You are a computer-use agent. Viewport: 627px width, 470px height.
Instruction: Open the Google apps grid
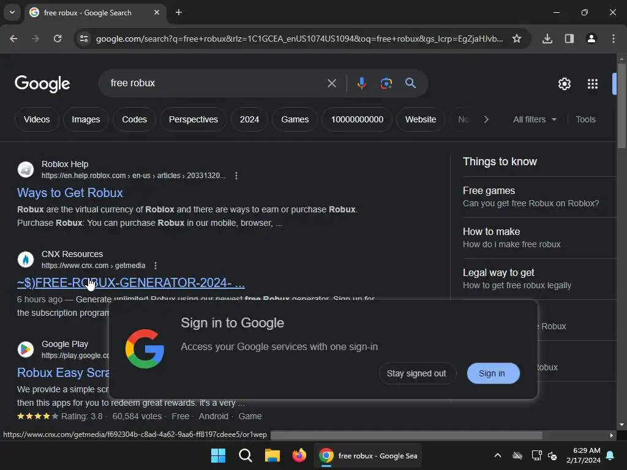(x=593, y=84)
